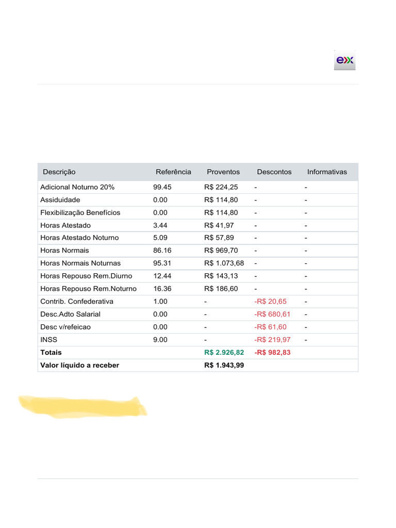Click the Horas Atestado Noturno label
This screenshot has width=396, height=528.
tap(79, 238)
